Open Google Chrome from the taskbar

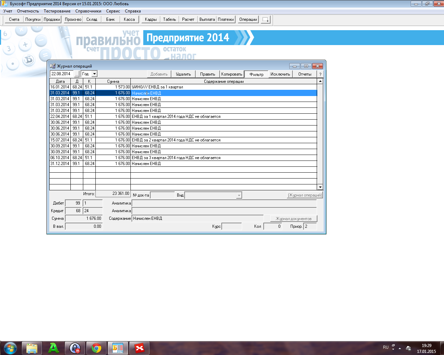[96, 348]
